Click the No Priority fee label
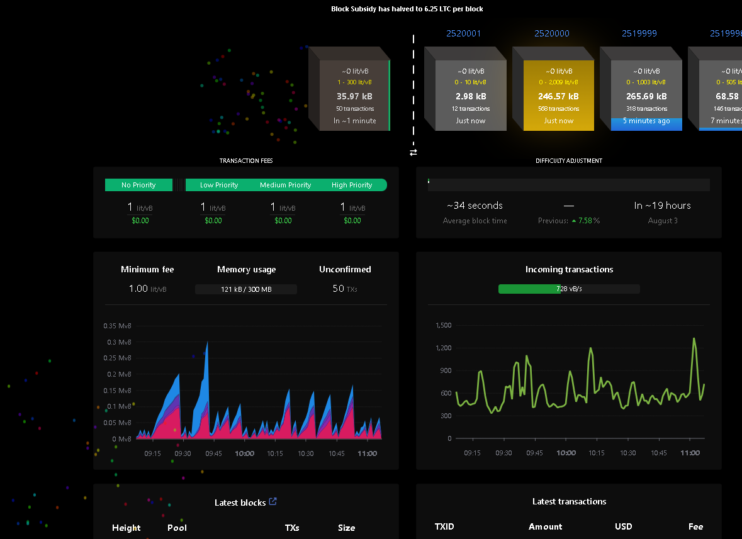 pos(138,185)
